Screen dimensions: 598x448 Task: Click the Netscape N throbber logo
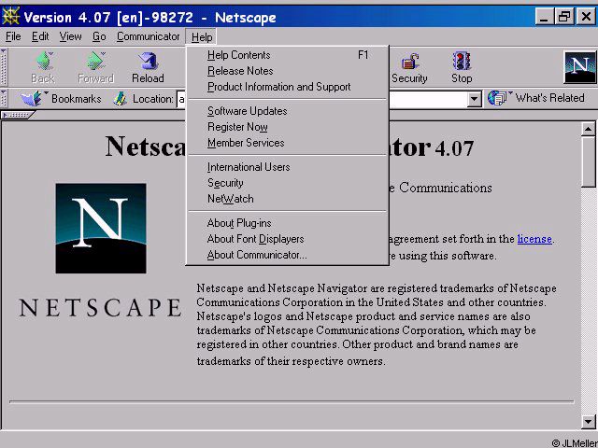click(x=579, y=67)
